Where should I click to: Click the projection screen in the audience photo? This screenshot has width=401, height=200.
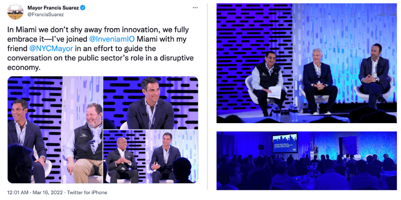pos(285,143)
